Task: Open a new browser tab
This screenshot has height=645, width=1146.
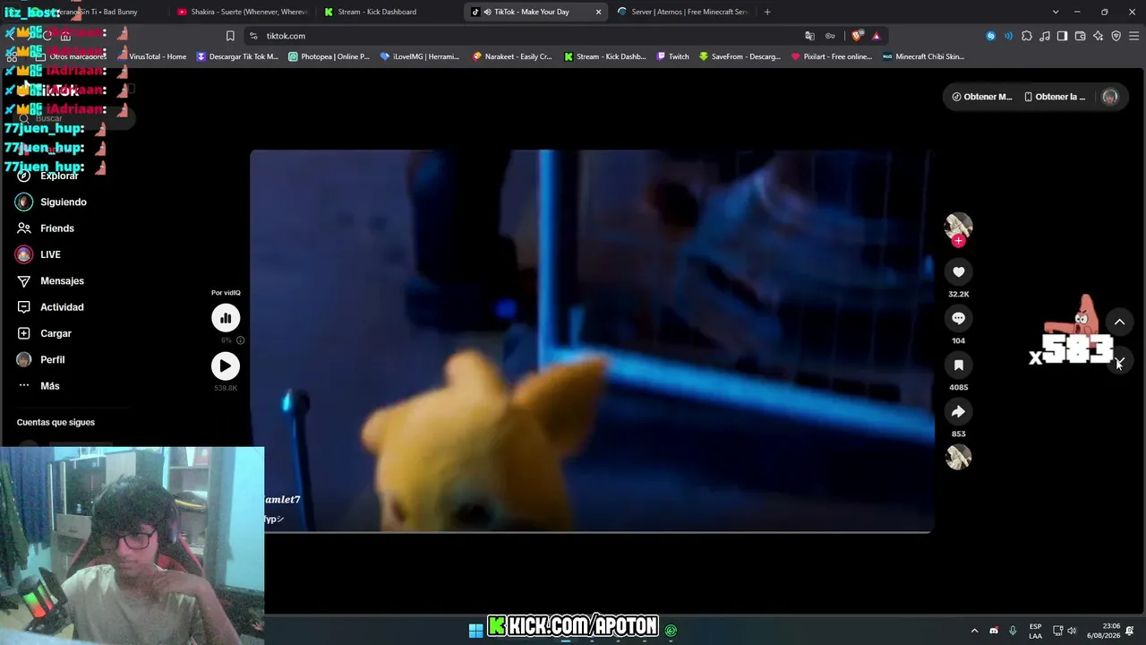Action: [x=767, y=12]
